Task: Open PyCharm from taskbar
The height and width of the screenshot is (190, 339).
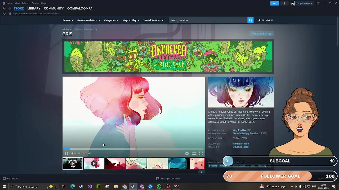Action: (98, 187)
